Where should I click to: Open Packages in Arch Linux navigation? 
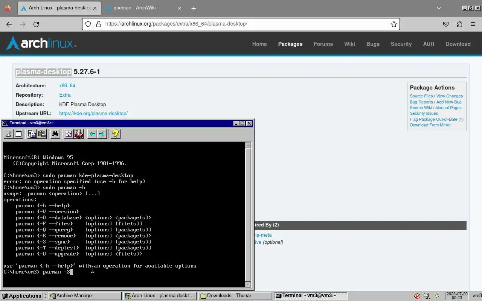[290, 44]
